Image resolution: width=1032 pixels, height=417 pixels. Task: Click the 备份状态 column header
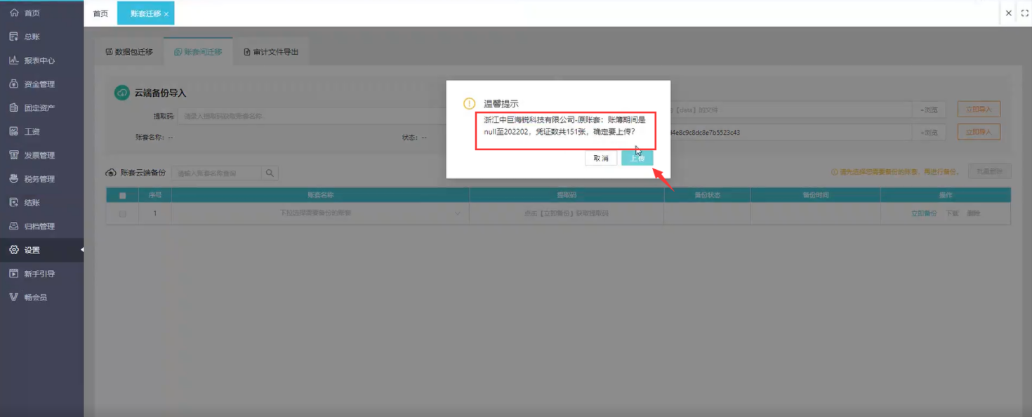pos(707,195)
